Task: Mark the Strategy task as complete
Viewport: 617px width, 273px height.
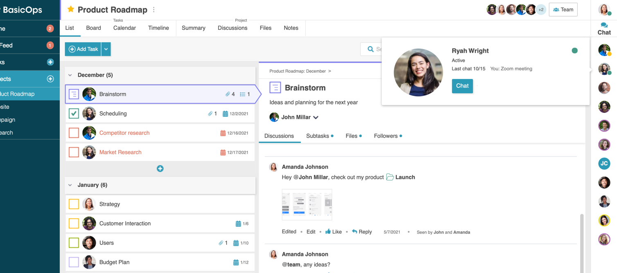Action: (74, 204)
